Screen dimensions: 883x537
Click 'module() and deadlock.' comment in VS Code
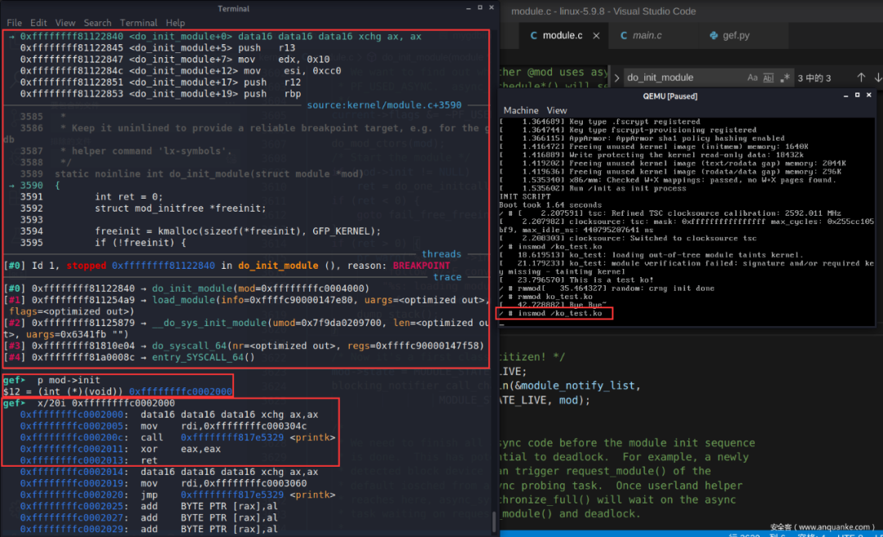click(x=571, y=513)
